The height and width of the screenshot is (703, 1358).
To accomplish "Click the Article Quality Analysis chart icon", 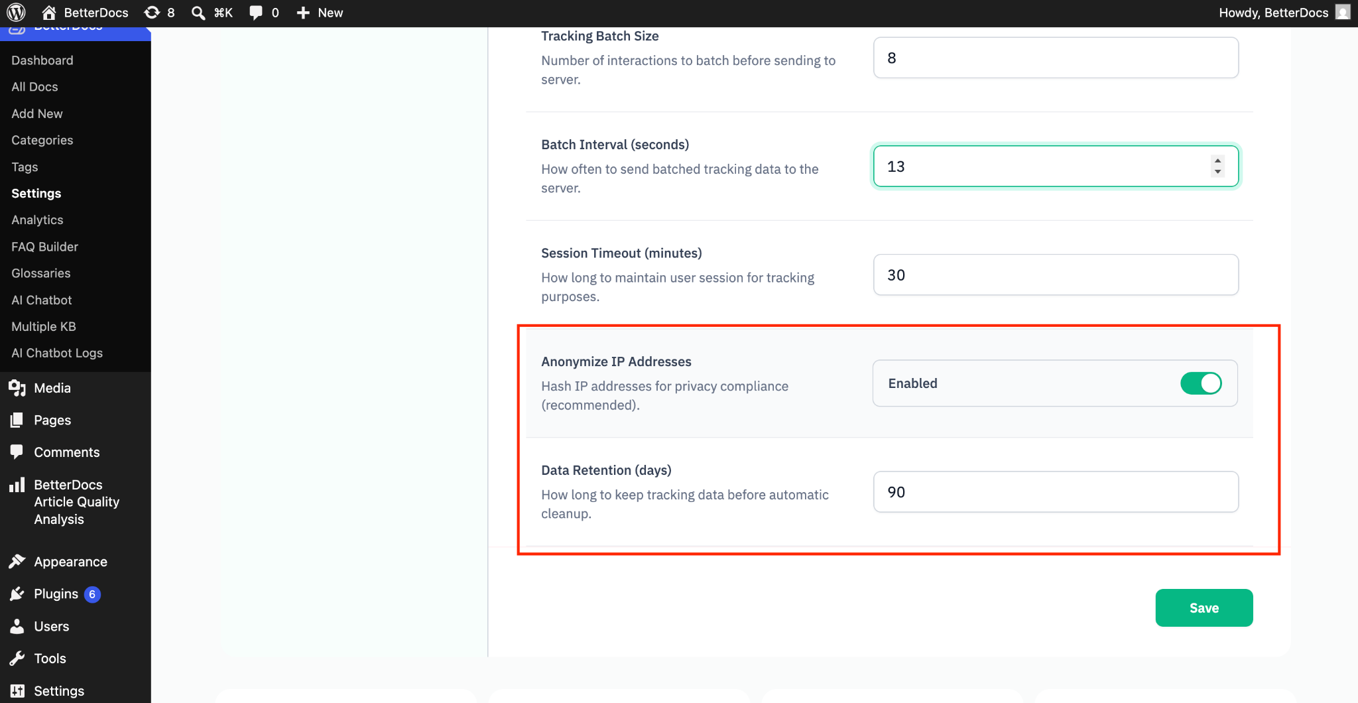I will click(x=17, y=485).
